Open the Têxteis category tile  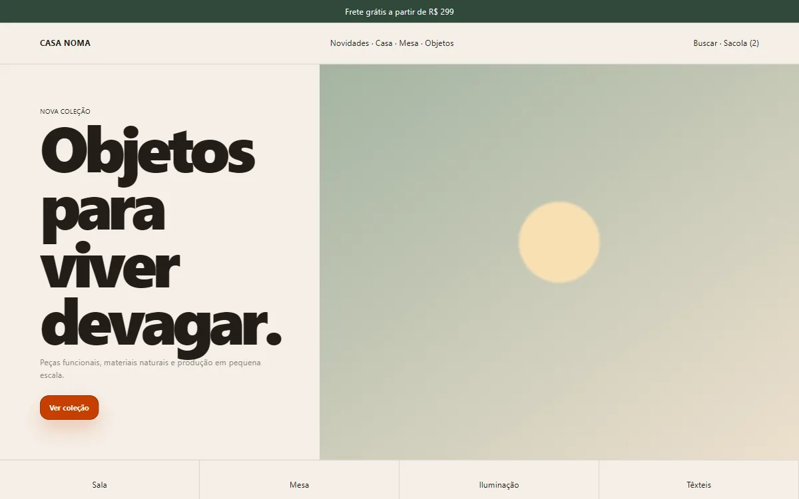tap(699, 480)
